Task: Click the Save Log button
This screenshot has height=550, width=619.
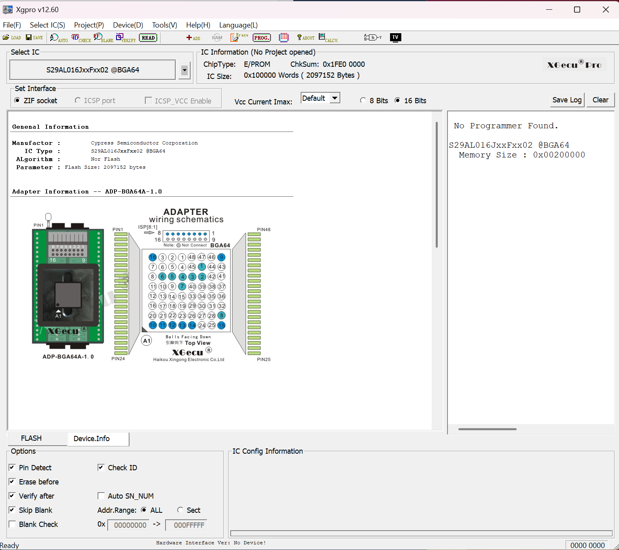Action: tap(567, 100)
